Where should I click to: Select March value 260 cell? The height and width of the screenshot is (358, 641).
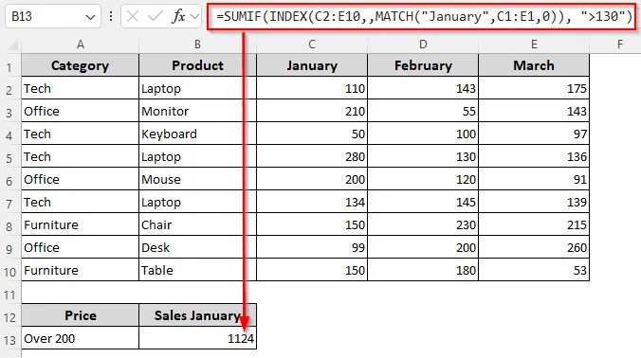534,247
